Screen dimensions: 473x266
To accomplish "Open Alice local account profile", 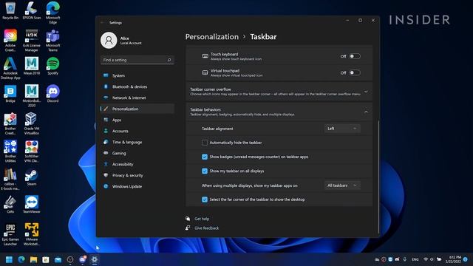I will [x=121, y=40].
